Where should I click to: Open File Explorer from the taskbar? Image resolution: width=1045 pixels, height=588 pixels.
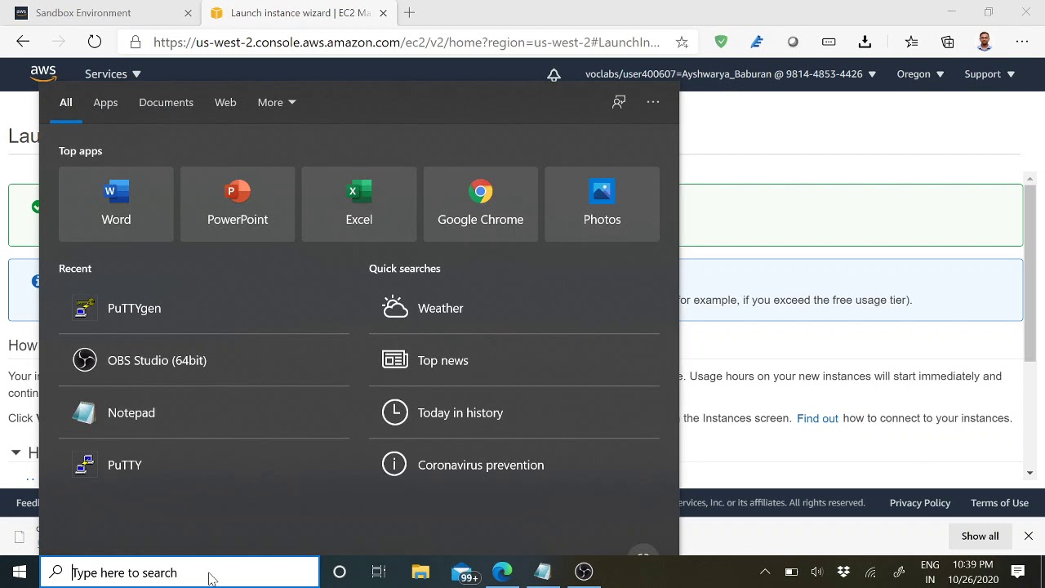(420, 572)
